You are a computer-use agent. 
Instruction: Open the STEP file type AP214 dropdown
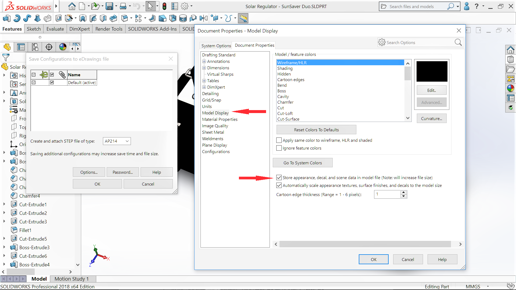tap(117, 141)
